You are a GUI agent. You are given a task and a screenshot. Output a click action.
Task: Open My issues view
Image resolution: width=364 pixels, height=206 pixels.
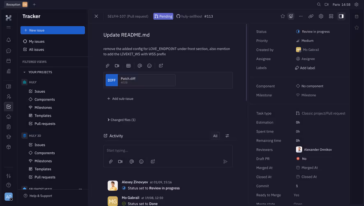(37, 41)
